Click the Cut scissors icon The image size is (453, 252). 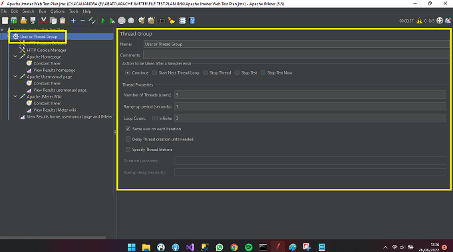[44, 21]
